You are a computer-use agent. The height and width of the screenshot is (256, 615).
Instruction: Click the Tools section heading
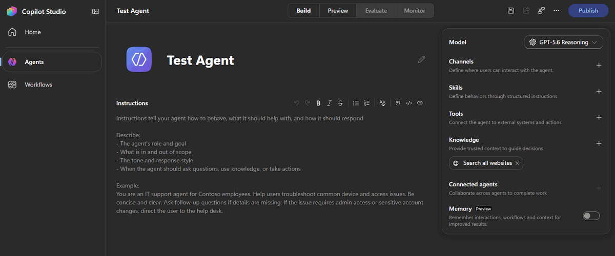(x=456, y=114)
